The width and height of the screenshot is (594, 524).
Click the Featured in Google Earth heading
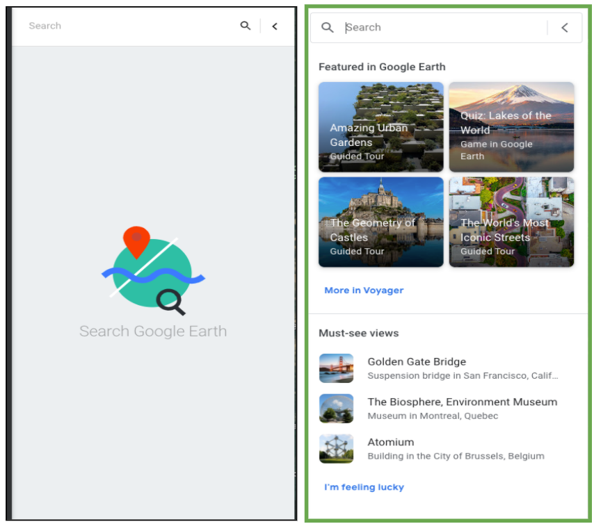click(x=381, y=67)
